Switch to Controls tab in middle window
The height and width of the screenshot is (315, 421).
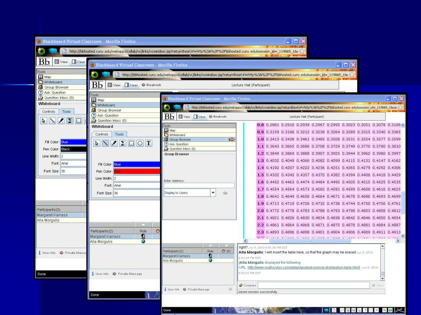pos(102,134)
